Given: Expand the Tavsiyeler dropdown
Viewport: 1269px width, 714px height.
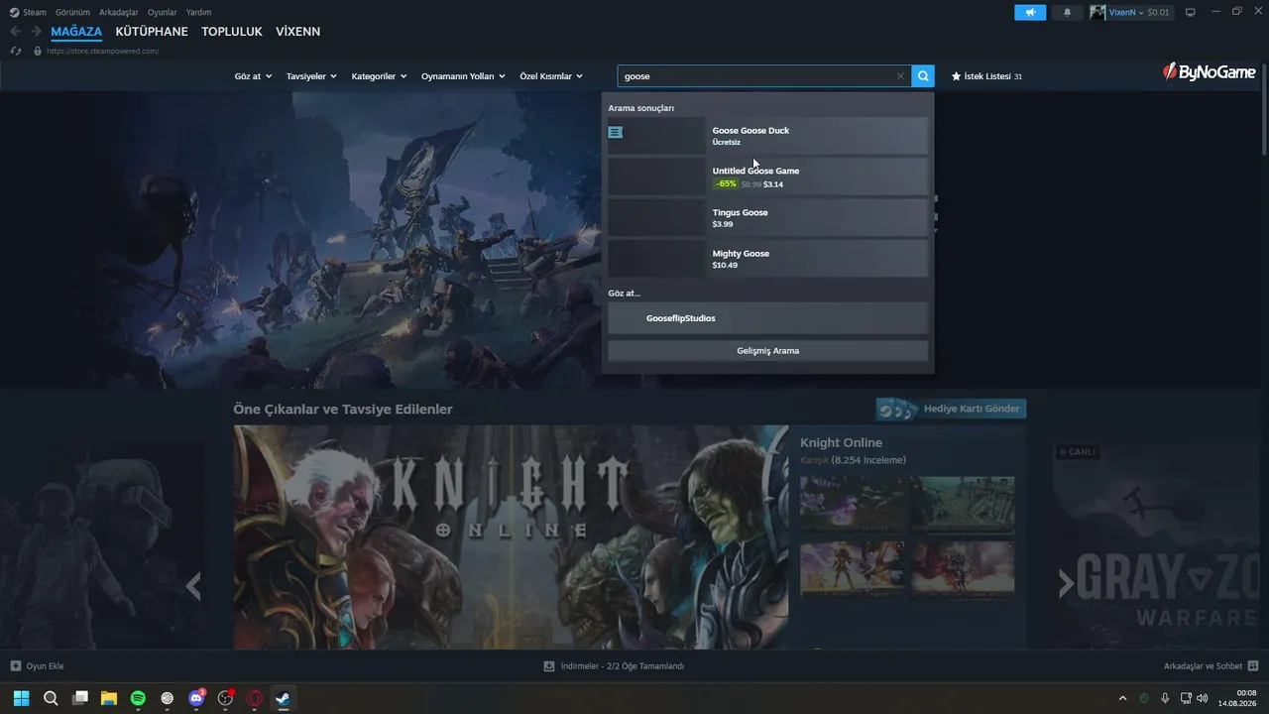Looking at the screenshot, I should (x=311, y=76).
